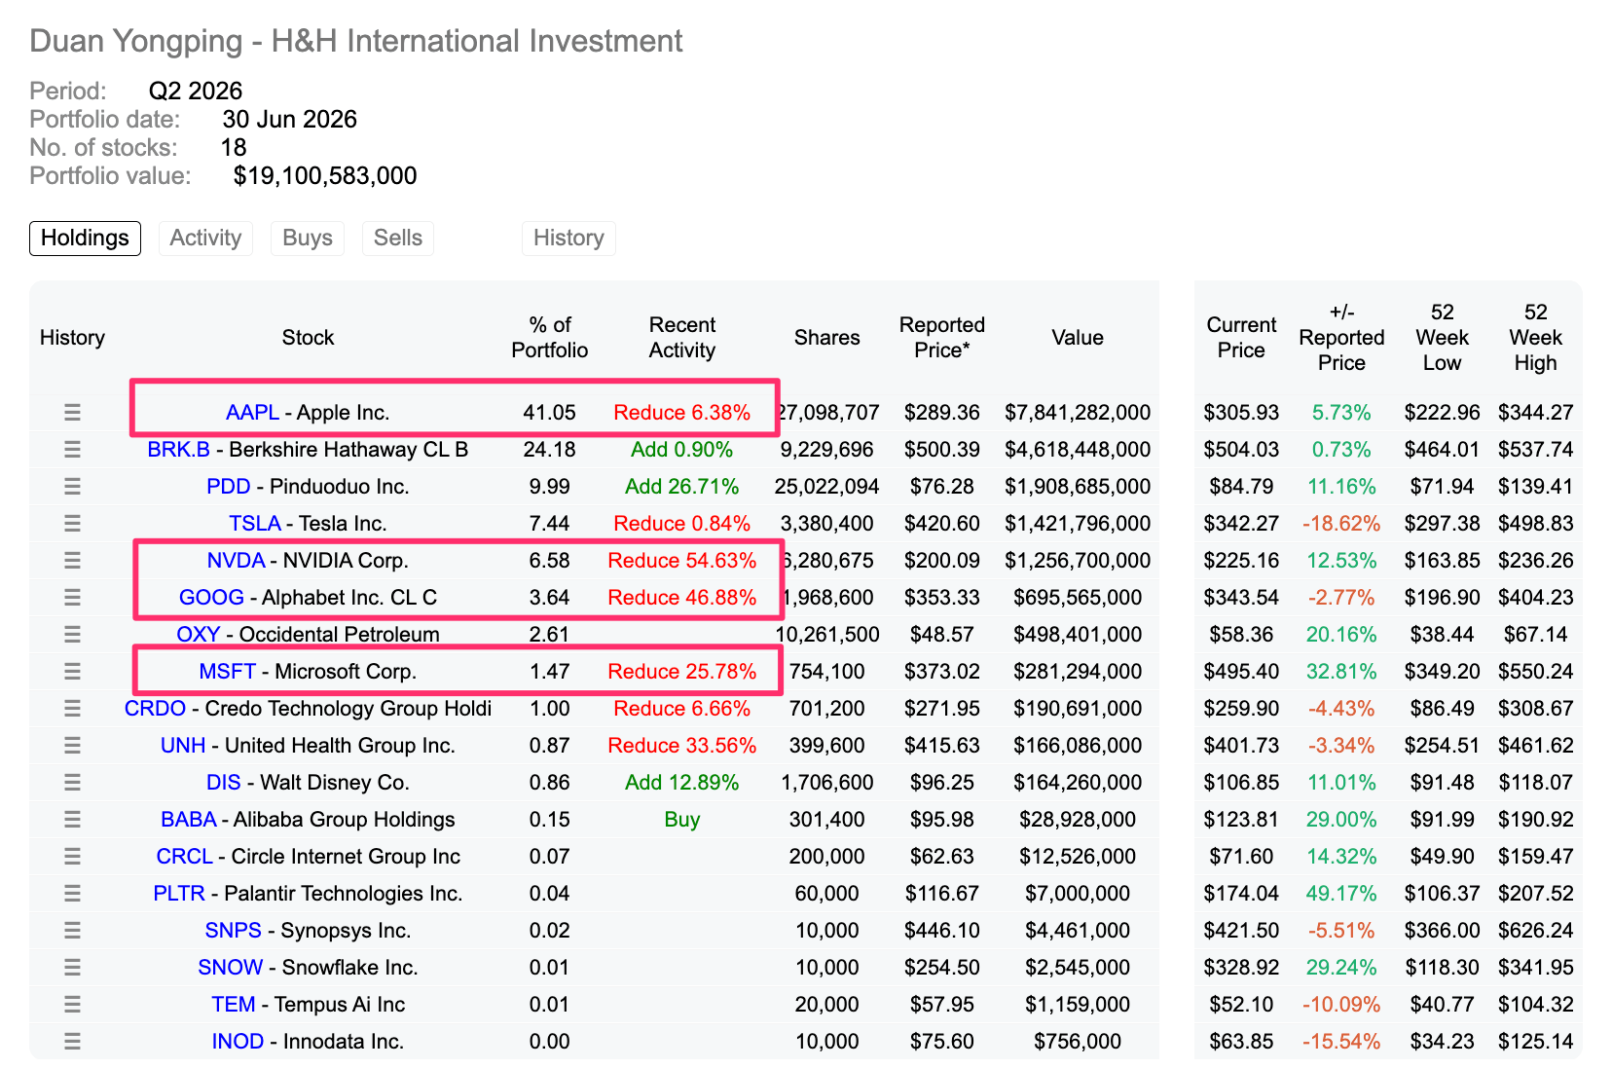Open history icon for UNH row
Viewport: 1612px width, 1069px height.
click(72, 746)
